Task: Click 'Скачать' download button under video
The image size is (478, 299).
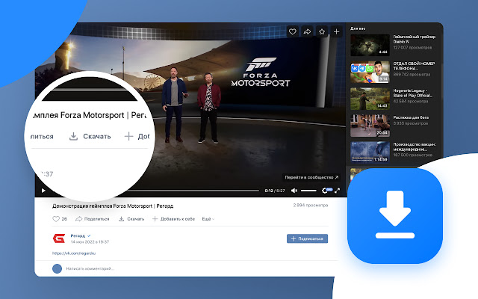Action: coord(131,219)
